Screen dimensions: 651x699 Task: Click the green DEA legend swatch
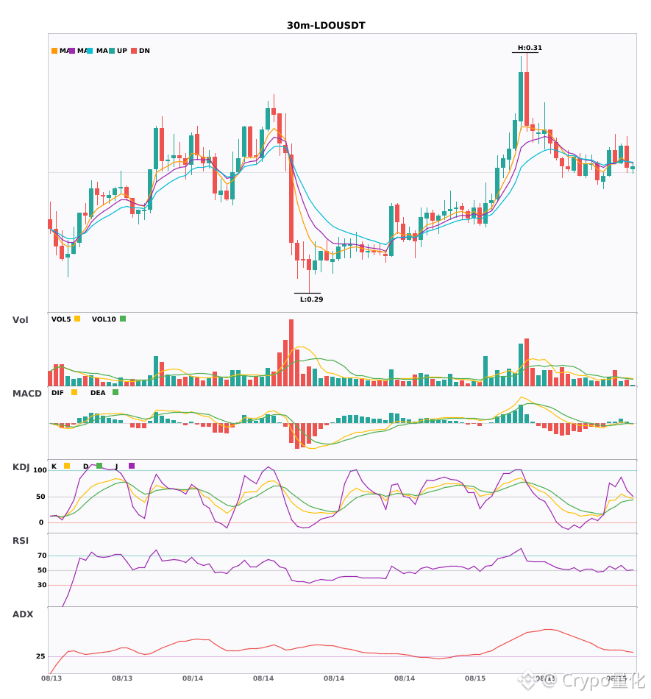[x=115, y=392]
